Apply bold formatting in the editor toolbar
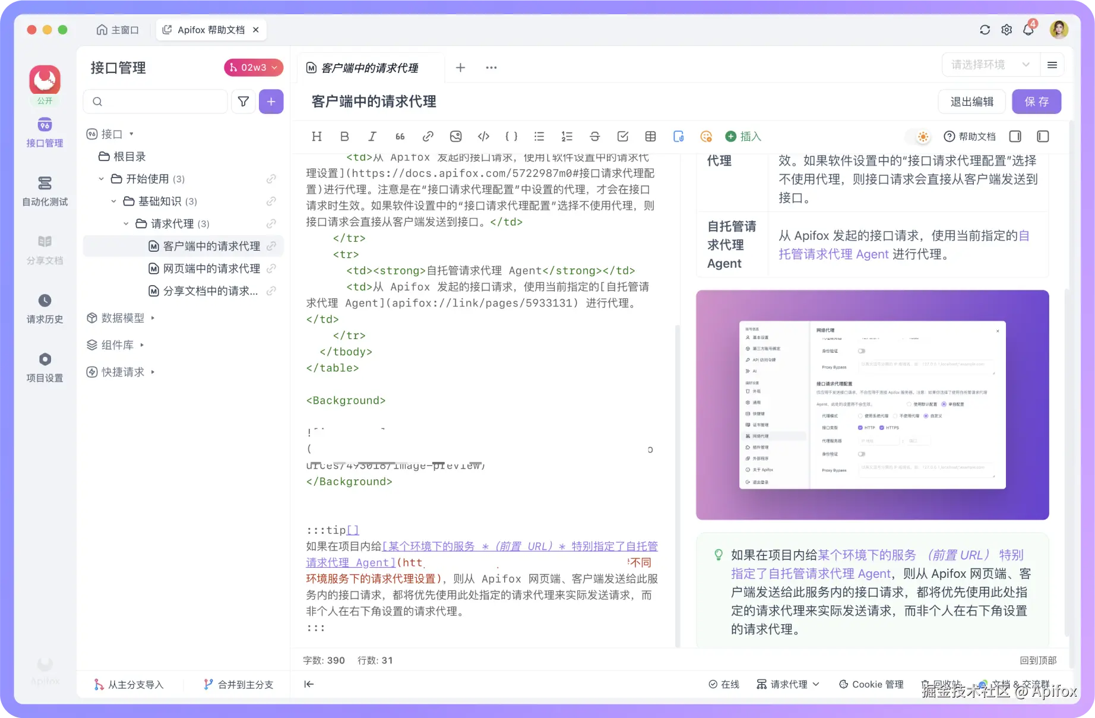The height and width of the screenshot is (718, 1095). click(x=344, y=136)
